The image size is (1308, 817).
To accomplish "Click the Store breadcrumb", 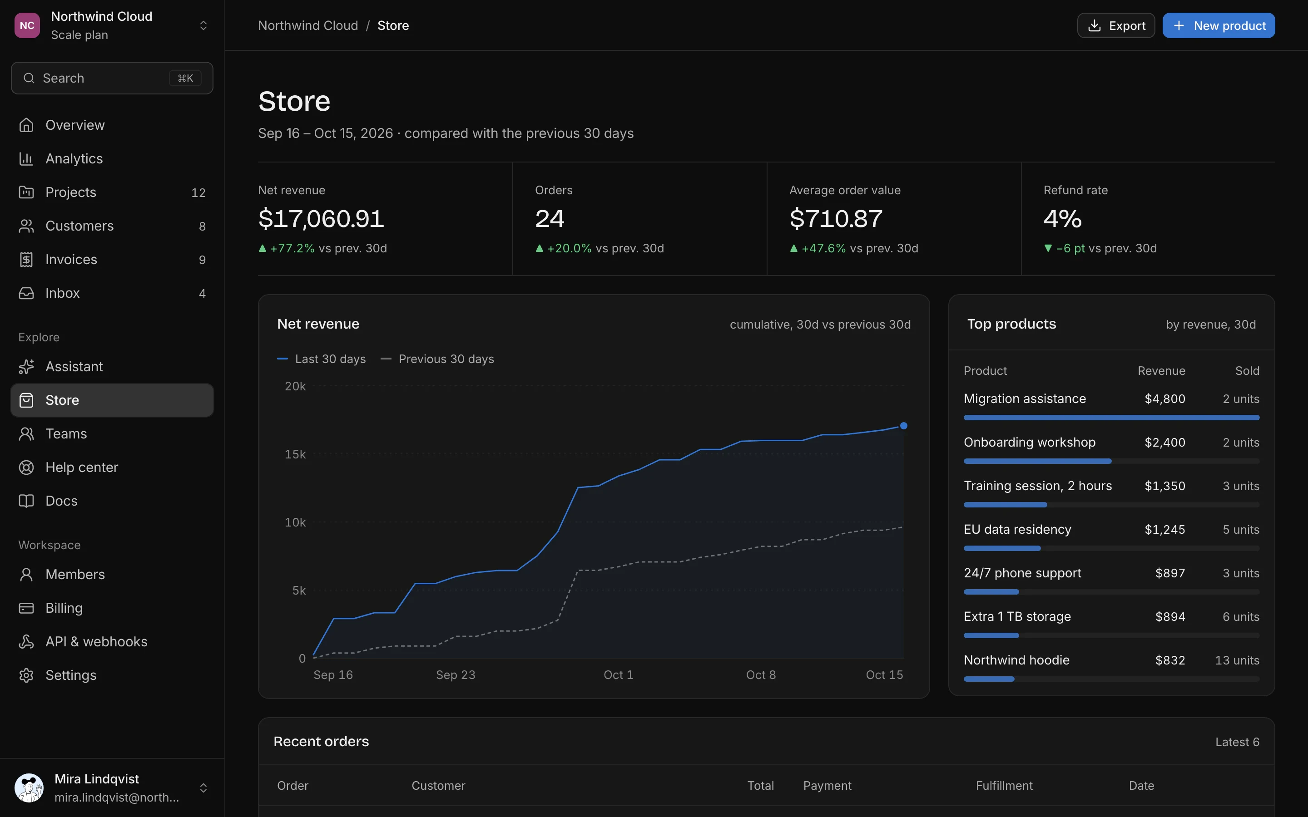I will (393, 25).
